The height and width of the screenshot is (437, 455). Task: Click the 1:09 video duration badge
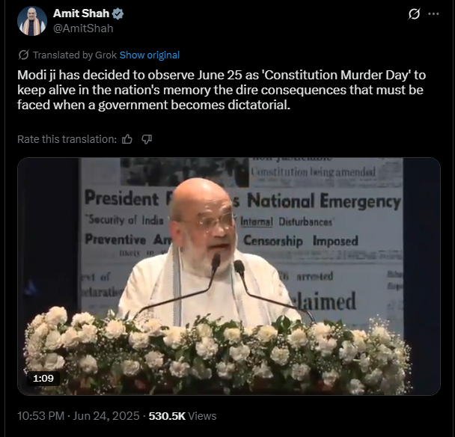(x=43, y=378)
